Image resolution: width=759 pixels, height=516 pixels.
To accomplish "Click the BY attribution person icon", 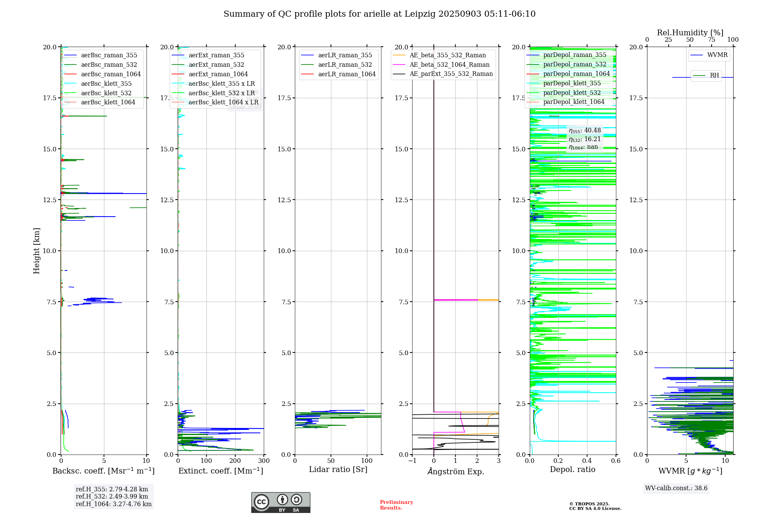I will (x=282, y=499).
